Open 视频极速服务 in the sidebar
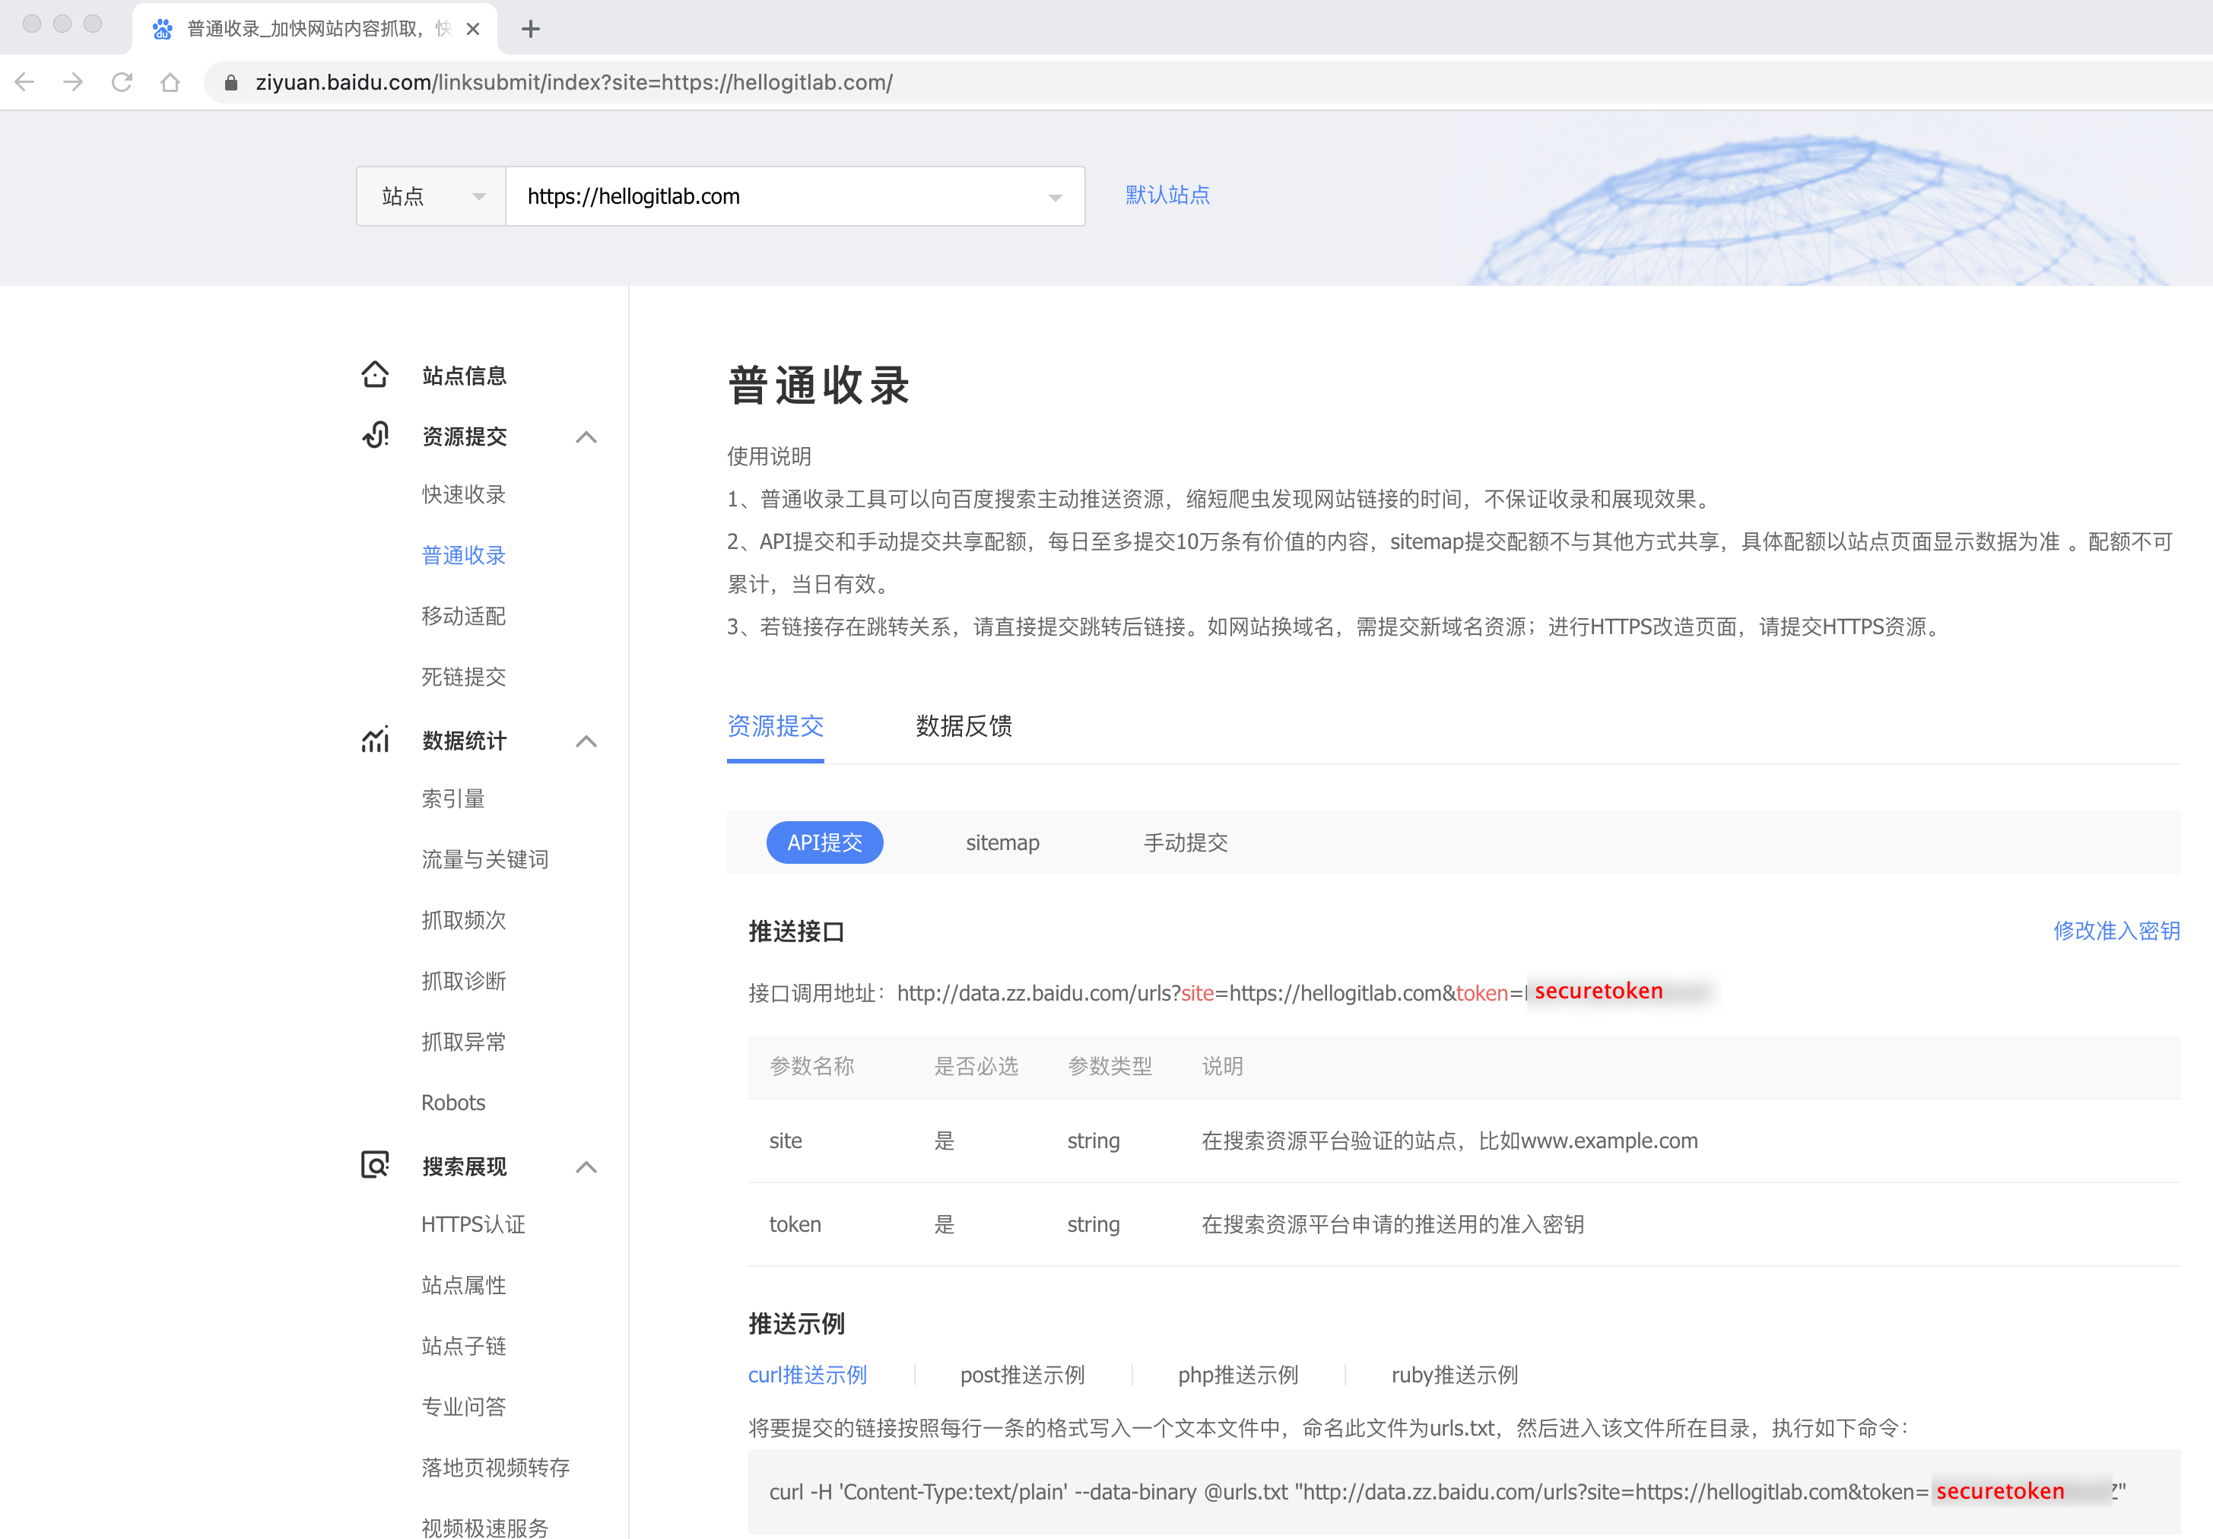2213x1539 pixels. [485, 1528]
